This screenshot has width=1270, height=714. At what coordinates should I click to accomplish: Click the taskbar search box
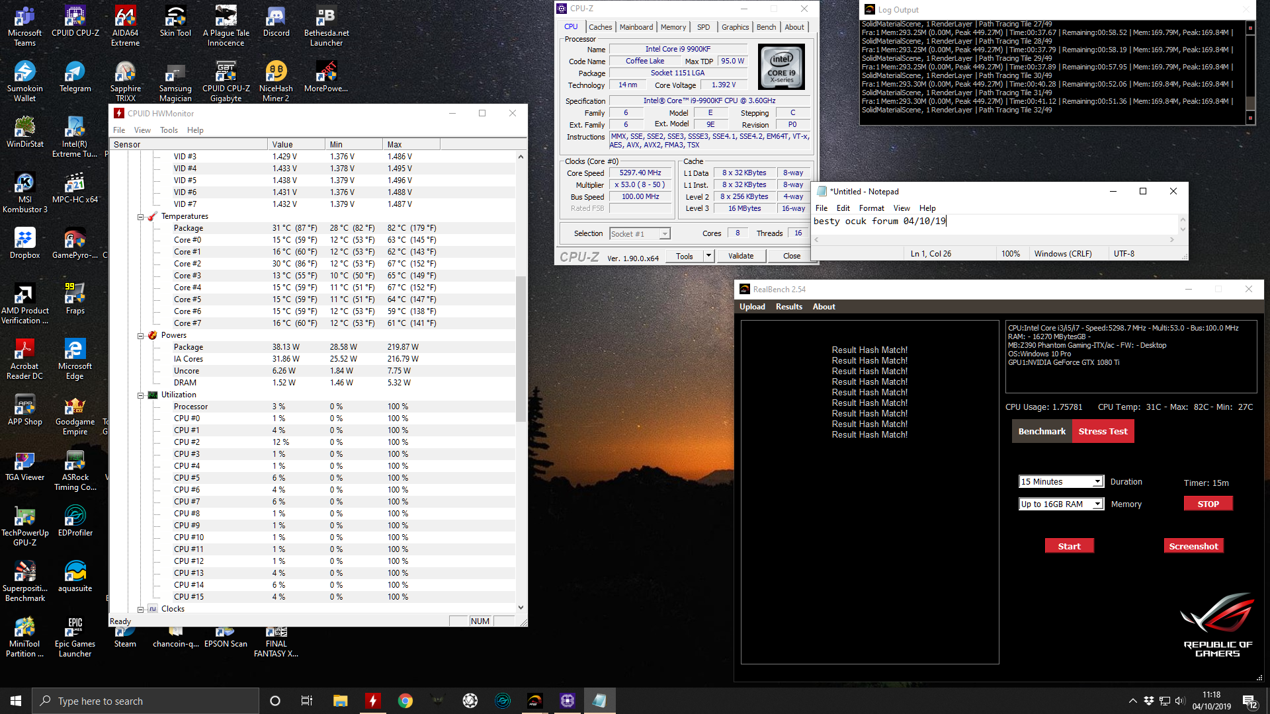[x=146, y=701]
